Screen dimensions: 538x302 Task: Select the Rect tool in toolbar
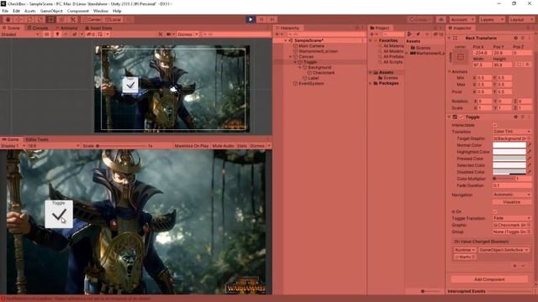click(50, 19)
